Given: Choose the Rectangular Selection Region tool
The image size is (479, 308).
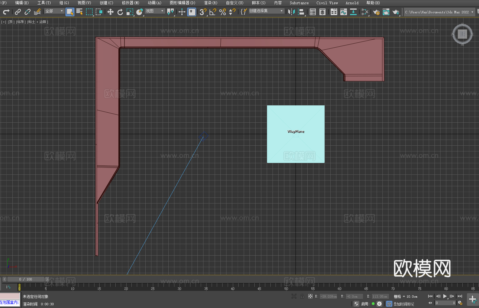Looking at the screenshot, I should tap(89, 12).
